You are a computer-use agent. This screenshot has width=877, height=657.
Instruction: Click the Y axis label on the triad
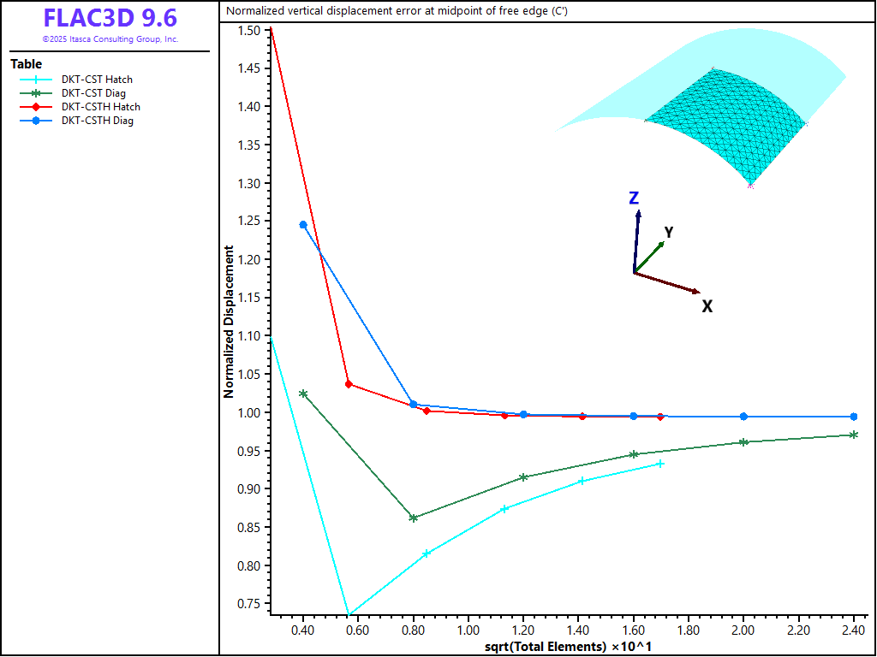(x=669, y=232)
